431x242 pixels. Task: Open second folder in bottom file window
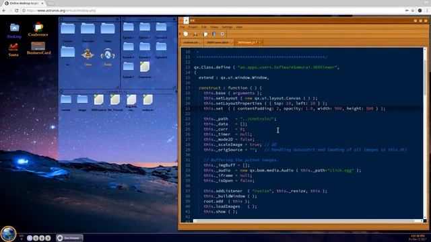(82, 99)
